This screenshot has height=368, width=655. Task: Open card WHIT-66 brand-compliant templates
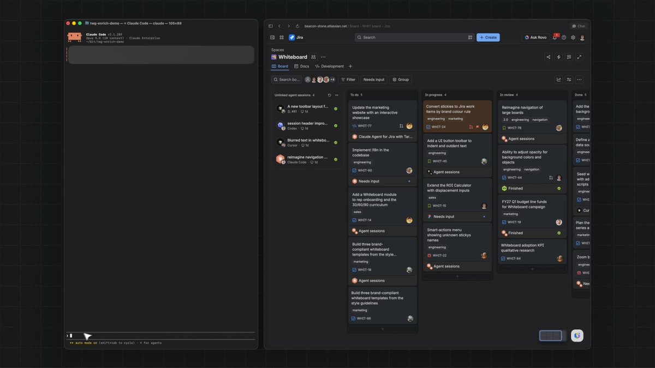coord(383,305)
